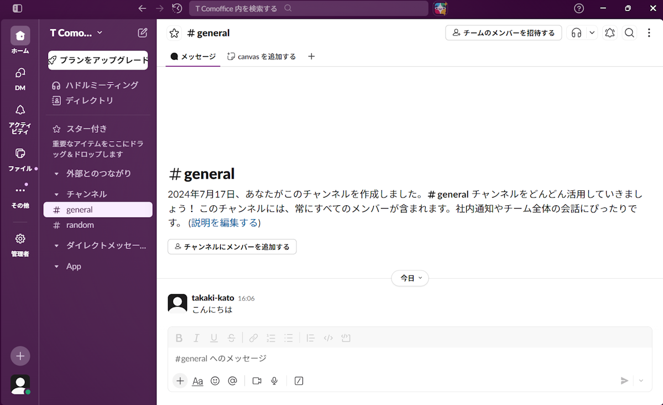Open the More (その他) menu in left rail

coord(20,195)
